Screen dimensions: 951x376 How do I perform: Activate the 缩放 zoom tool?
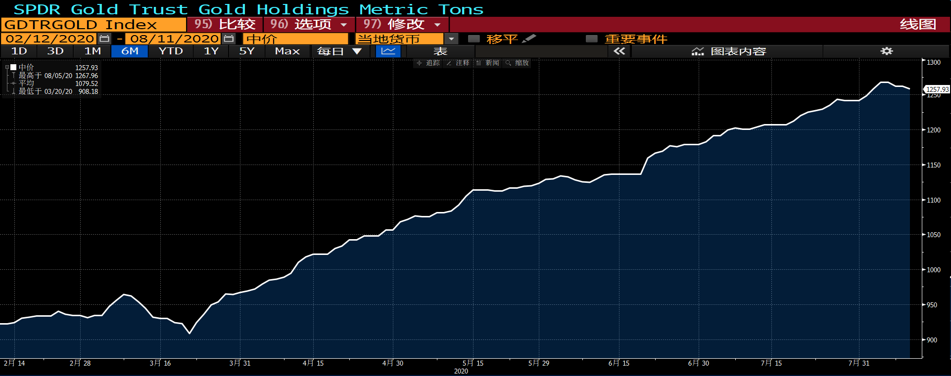point(517,63)
